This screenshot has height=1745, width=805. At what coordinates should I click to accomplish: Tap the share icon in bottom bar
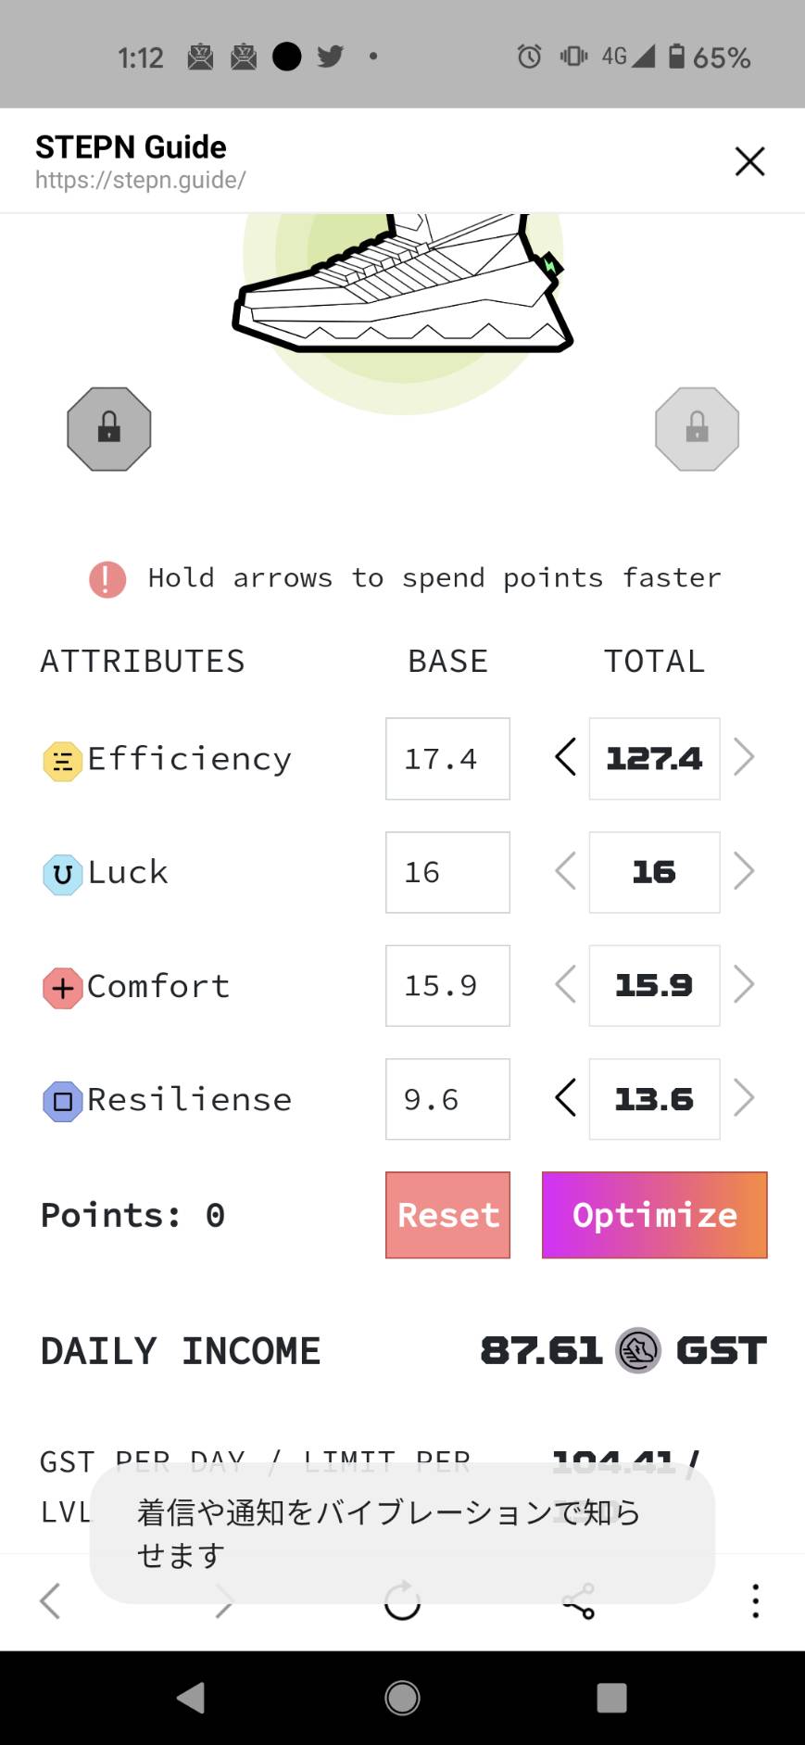pyautogui.click(x=578, y=1600)
